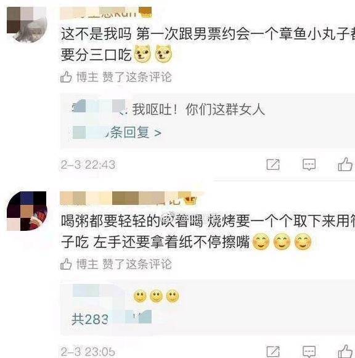Click the repost icon on the 23:05 comment

tap(273, 352)
